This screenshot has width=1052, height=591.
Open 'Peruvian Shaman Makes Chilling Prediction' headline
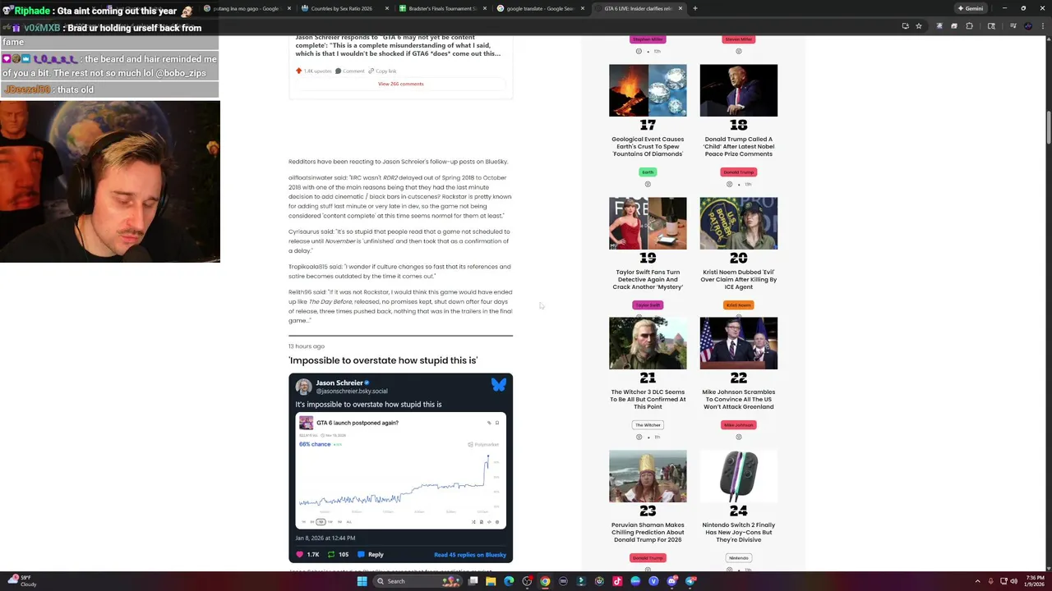tap(648, 532)
